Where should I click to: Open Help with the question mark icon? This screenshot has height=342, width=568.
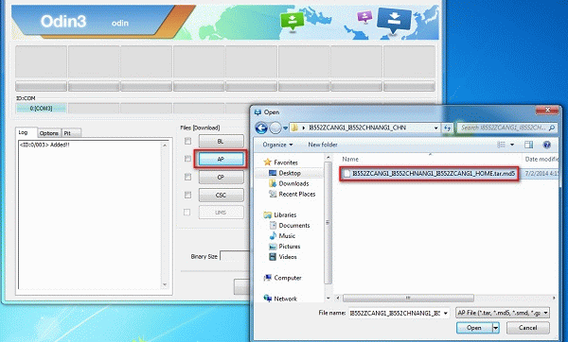point(546,145)
